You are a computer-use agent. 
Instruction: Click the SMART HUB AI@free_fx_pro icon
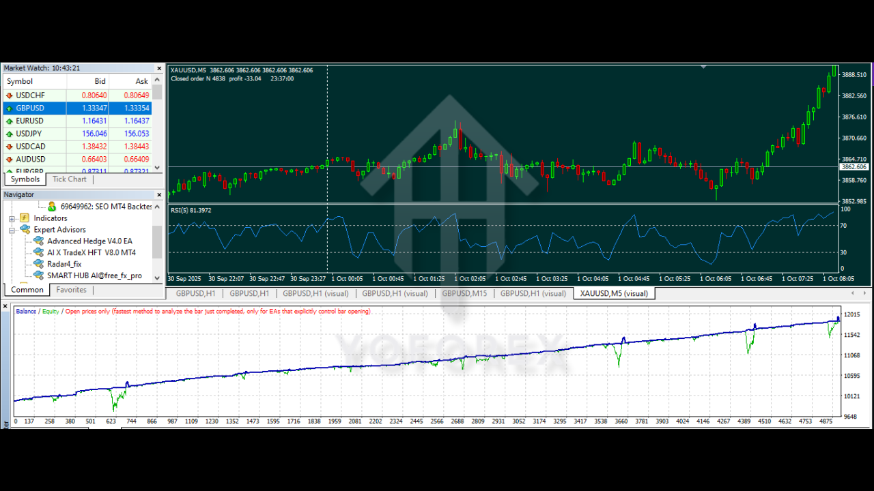pos(39,276)
